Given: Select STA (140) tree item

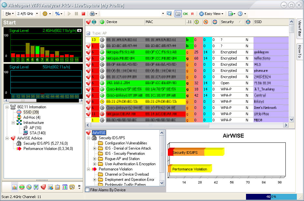Looking at the screenshot, I should 37,133.
